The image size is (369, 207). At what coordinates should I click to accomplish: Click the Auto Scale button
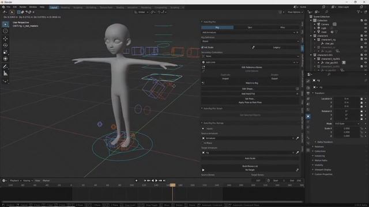point(250,159)
